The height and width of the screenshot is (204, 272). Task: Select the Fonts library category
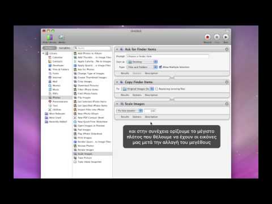coord(56,74)
